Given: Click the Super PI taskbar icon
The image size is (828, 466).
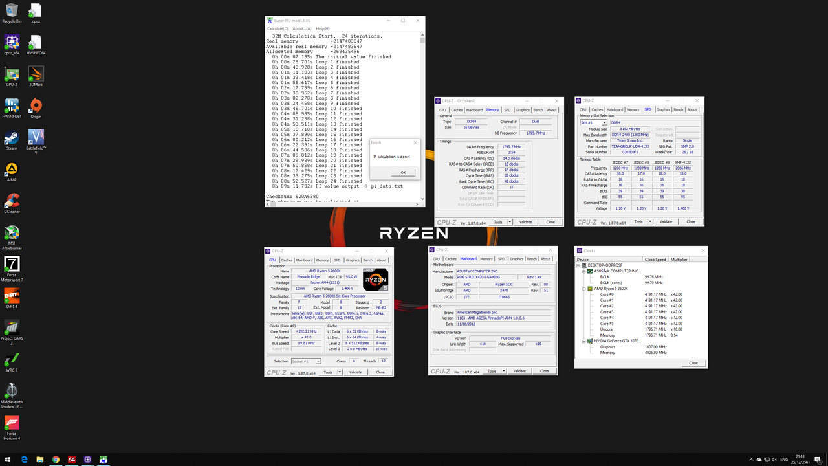Looking at the screenshot, I should pyautogui.click(x=103, y=460).
